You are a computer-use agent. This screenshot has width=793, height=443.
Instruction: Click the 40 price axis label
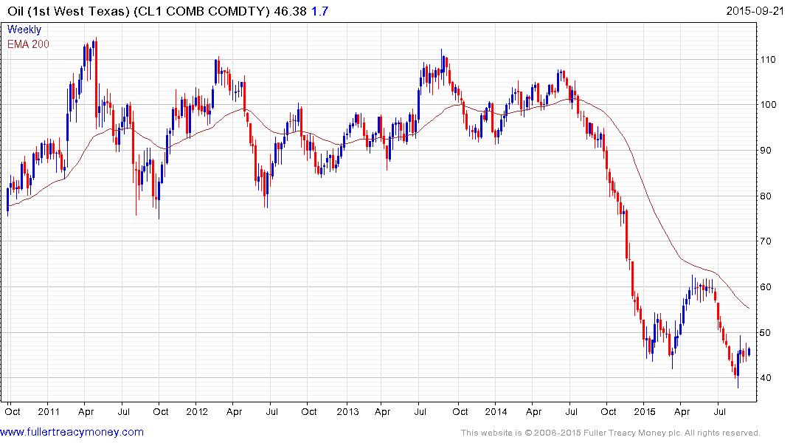[766, 378]
